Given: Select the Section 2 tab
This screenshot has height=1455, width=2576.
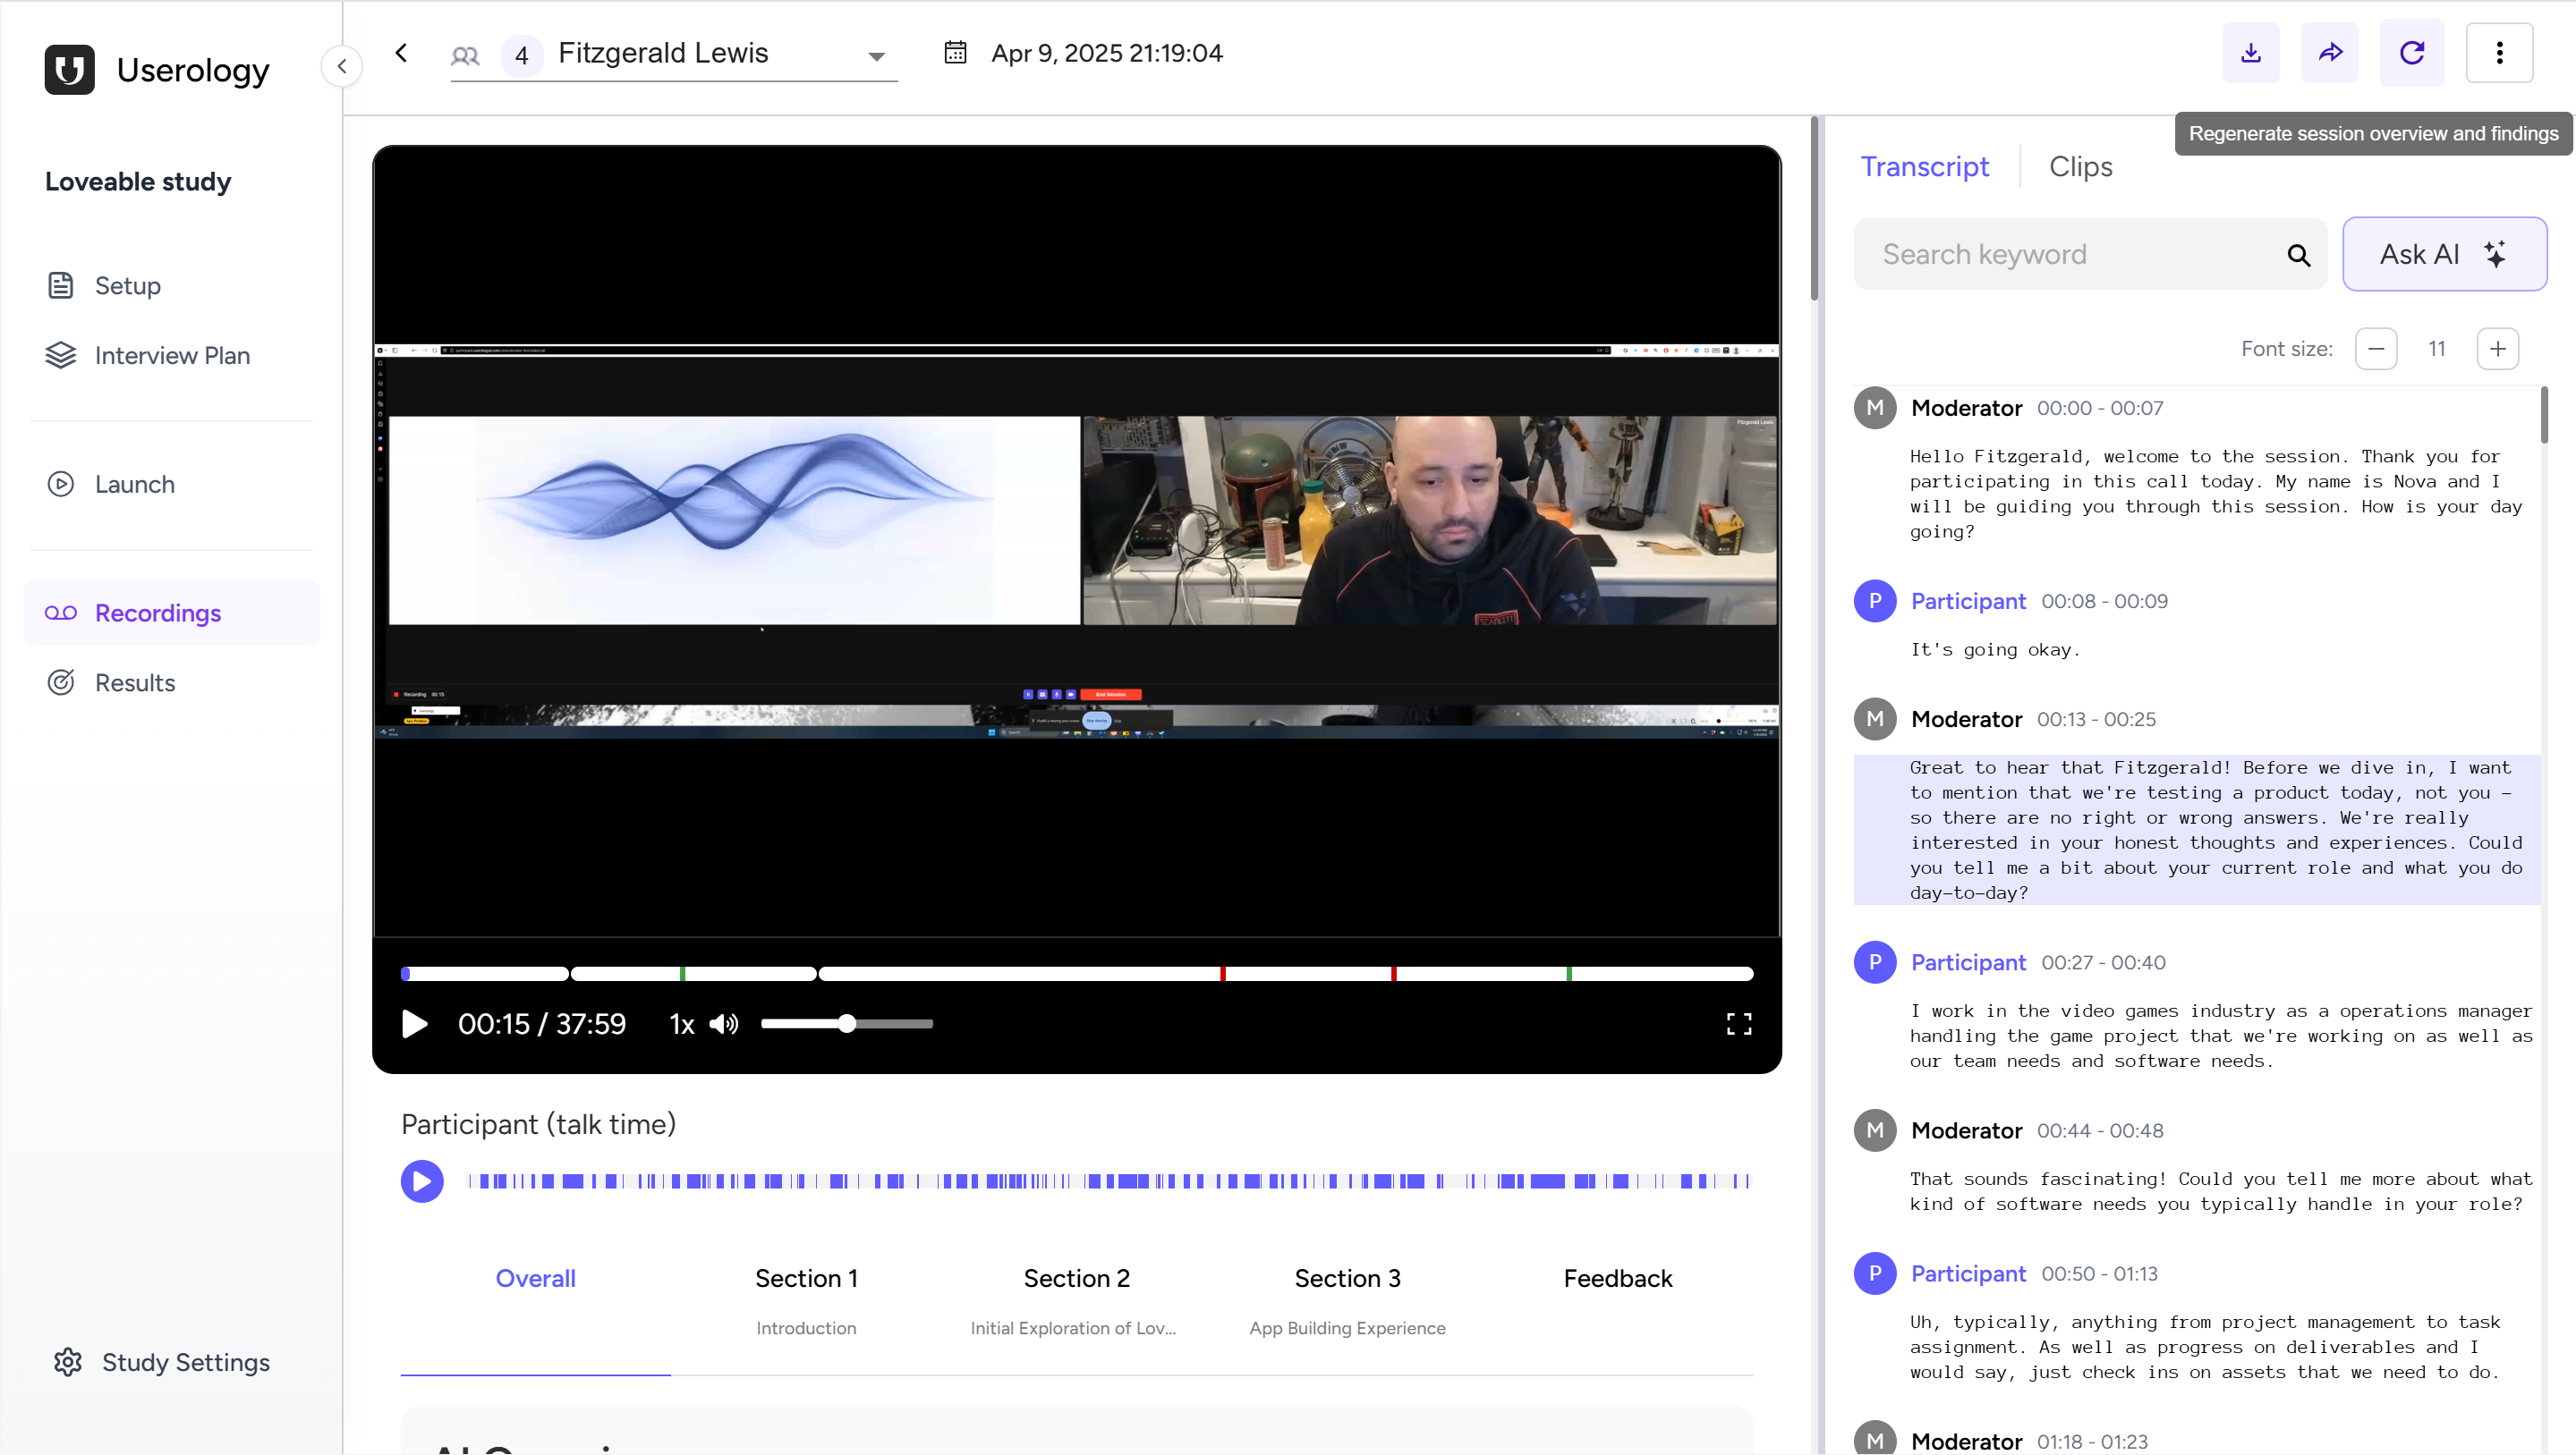Looking at the screenshot, I should 1076,1278.
